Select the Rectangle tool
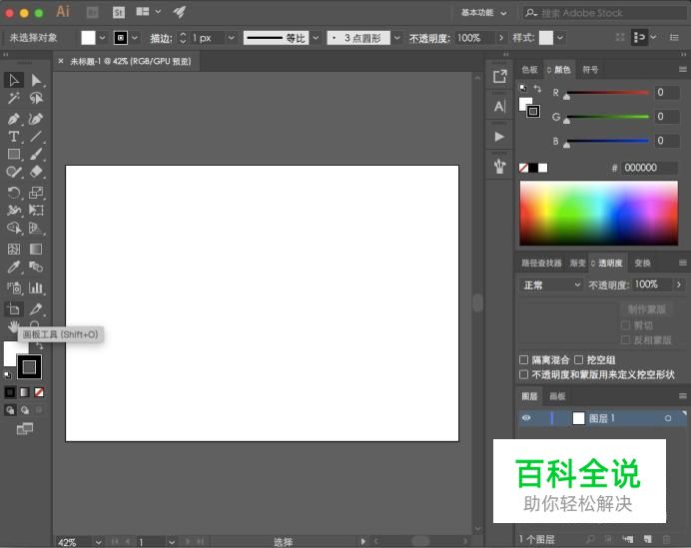691x548 pixels. click(14, 155)
